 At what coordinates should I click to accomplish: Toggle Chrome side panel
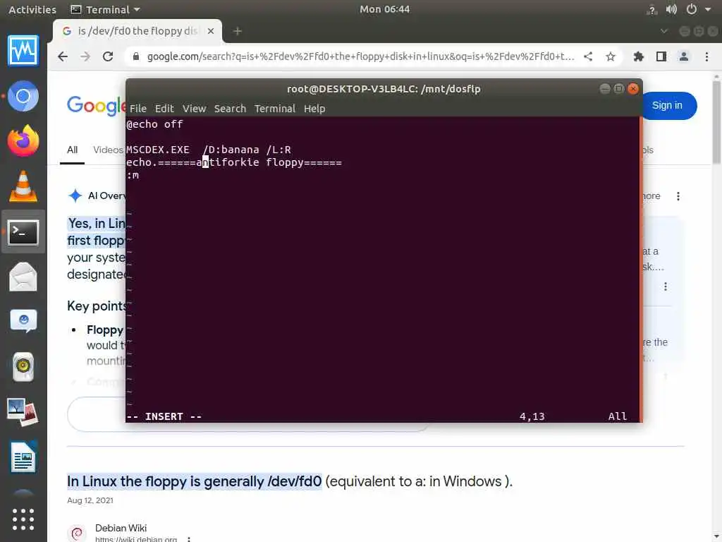(661, 56)
